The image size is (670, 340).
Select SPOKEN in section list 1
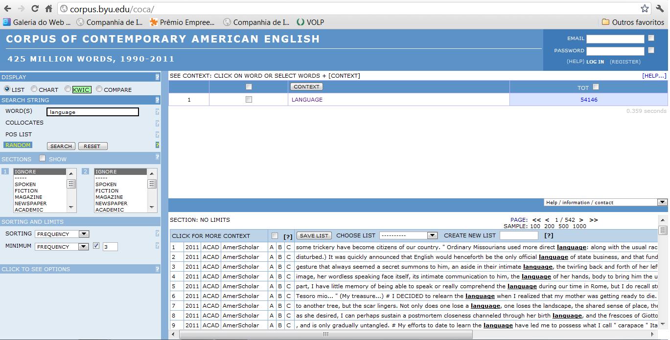point(25,185)
